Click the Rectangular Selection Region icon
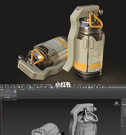This screenshot has width=126, height=135. click(x=24, y=87)
